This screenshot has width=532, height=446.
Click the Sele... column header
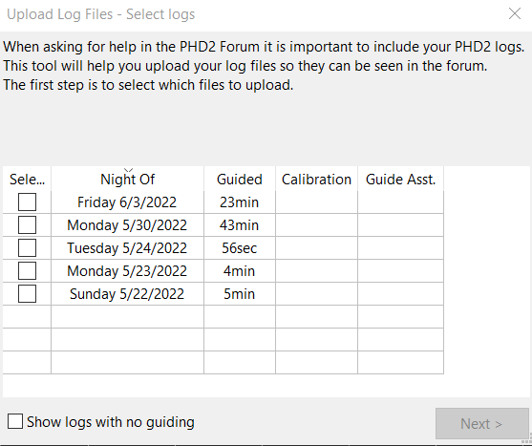(27, 179)
